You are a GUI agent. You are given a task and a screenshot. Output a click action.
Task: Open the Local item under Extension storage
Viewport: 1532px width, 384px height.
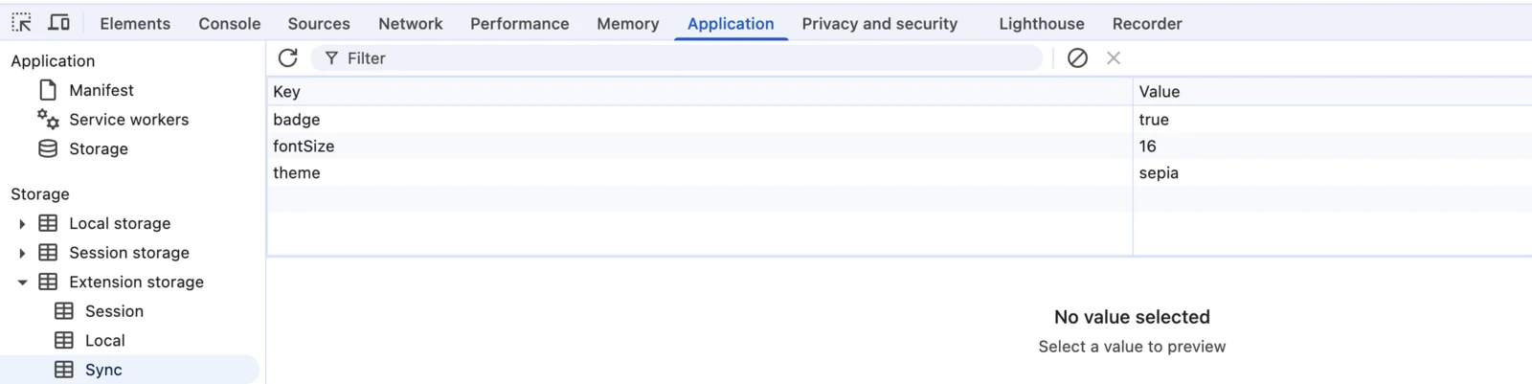coord(104,341)
